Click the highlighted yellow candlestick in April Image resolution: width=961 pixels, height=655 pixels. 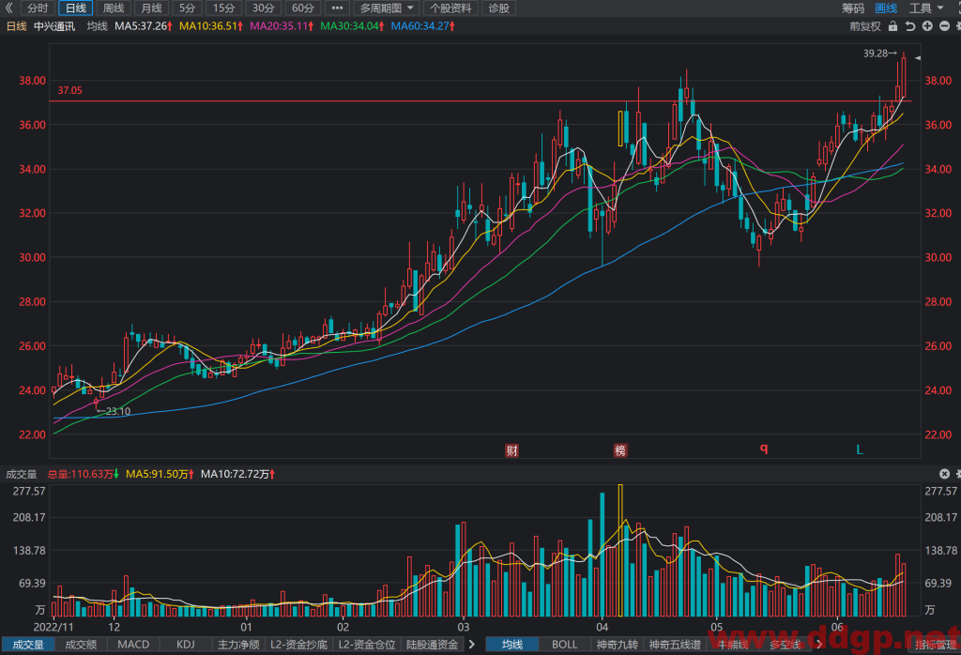pyautogui.click(x=620, y=129)
